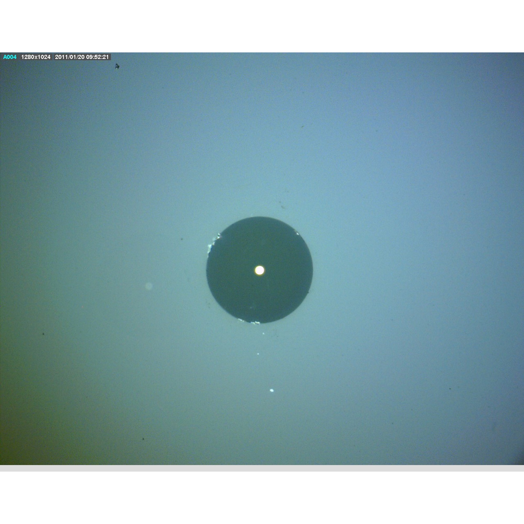The width and height of the screenshot is (524, 524).
Task: Click the 1280x1024 resolution text
Action: point(36,57)
